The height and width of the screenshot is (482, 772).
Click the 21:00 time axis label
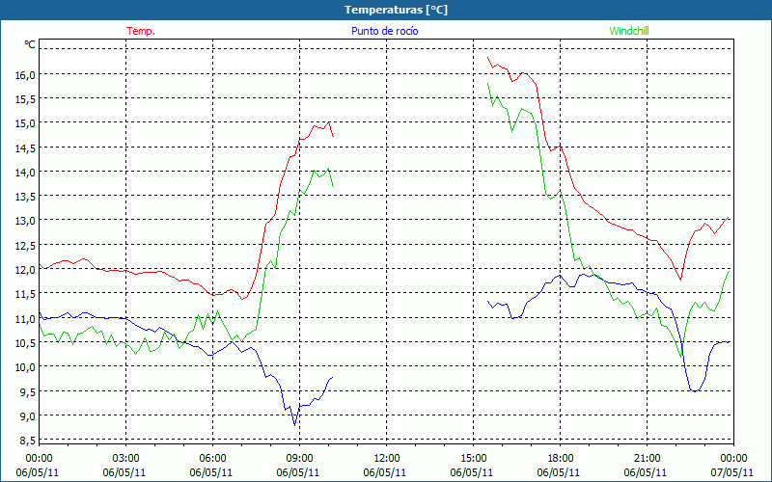(x=647, y=459)
